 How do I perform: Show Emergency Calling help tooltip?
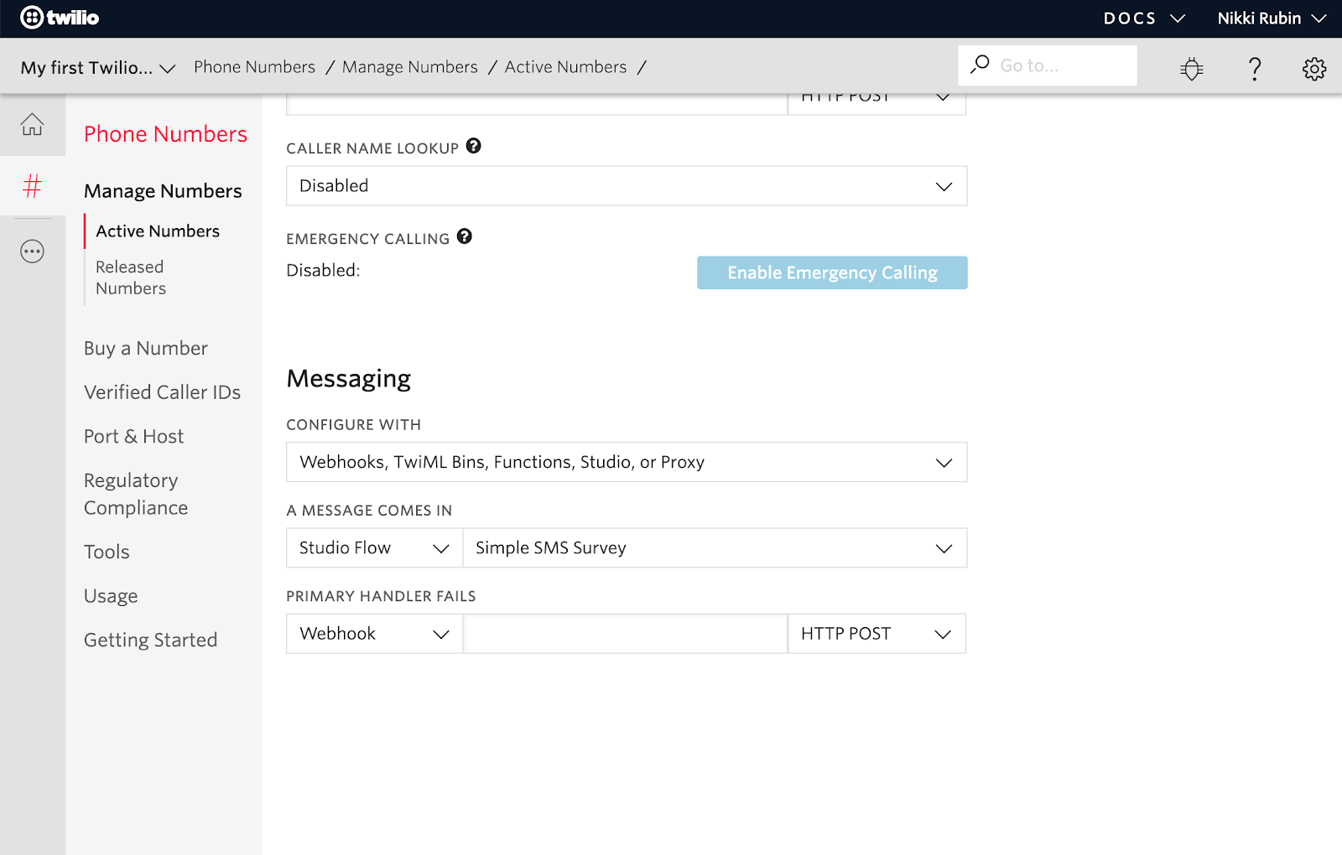tap(465, 236)
